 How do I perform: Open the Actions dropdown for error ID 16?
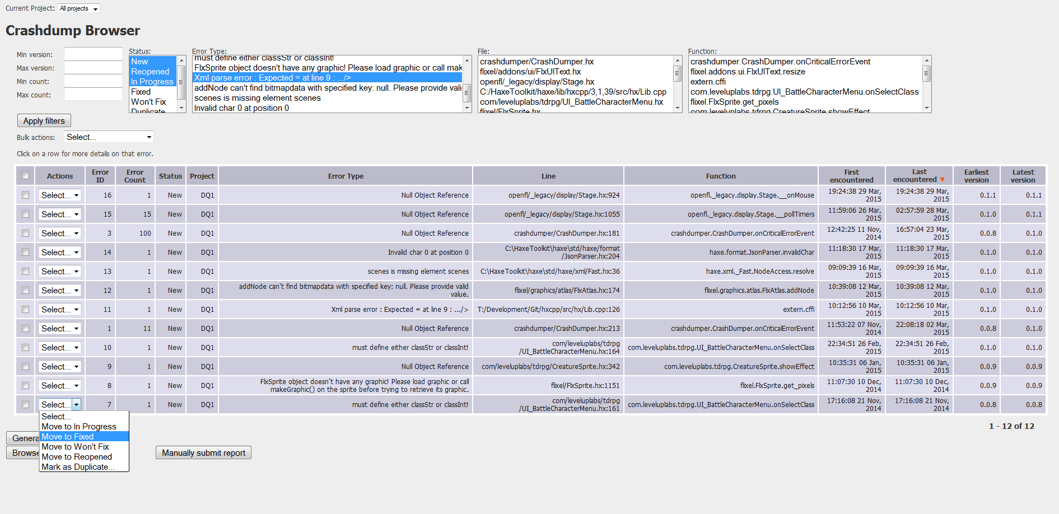(60, 195)
